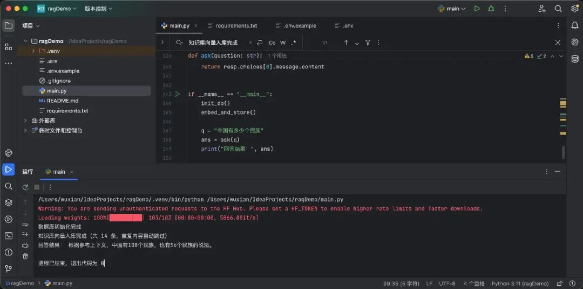
Task: Clear the console with trash icon
Action: pyautogui.click(x=25, y=256)
